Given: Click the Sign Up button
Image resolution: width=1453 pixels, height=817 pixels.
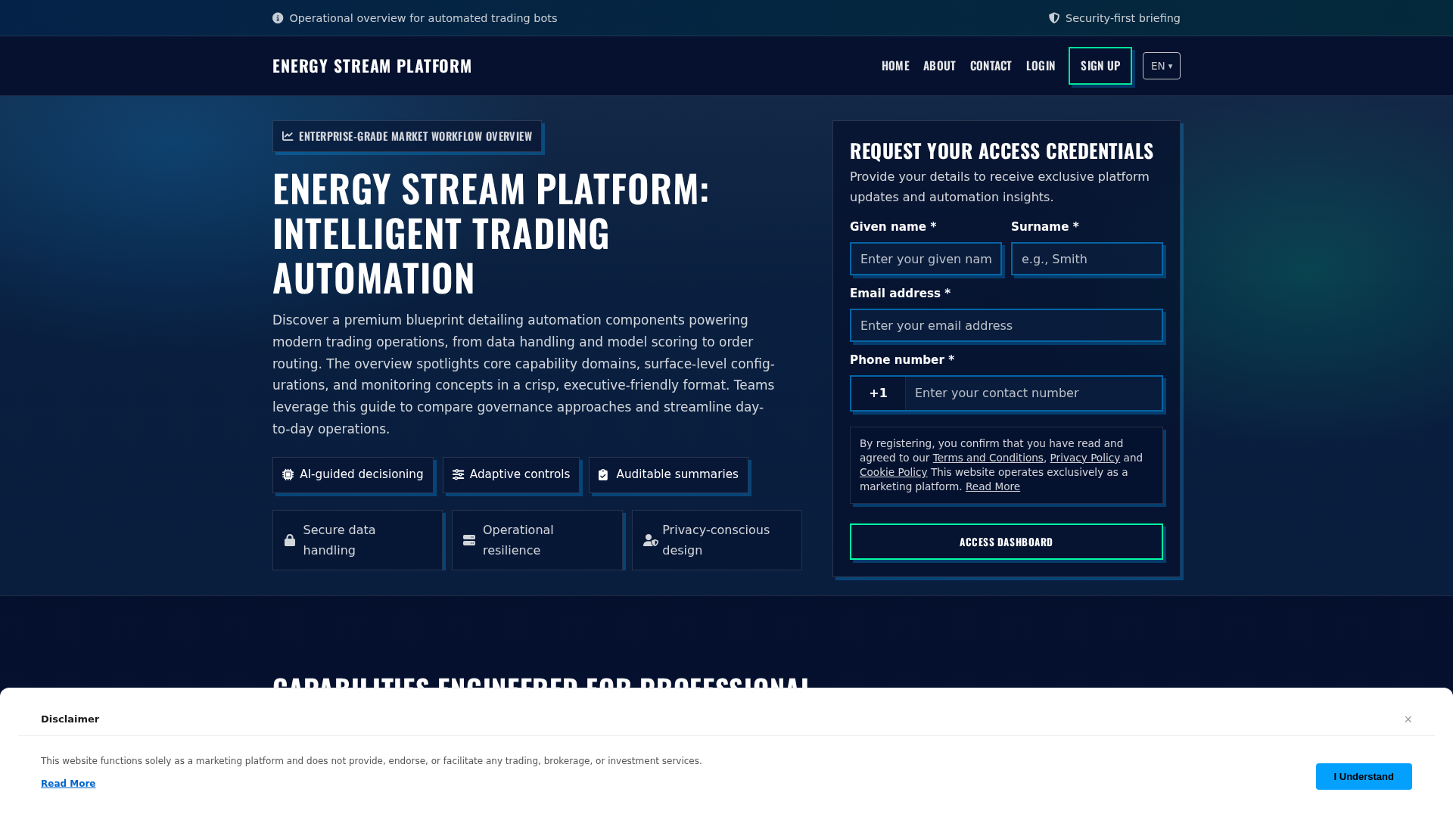Looking at the screenshot, I should tap(1100, 66).
